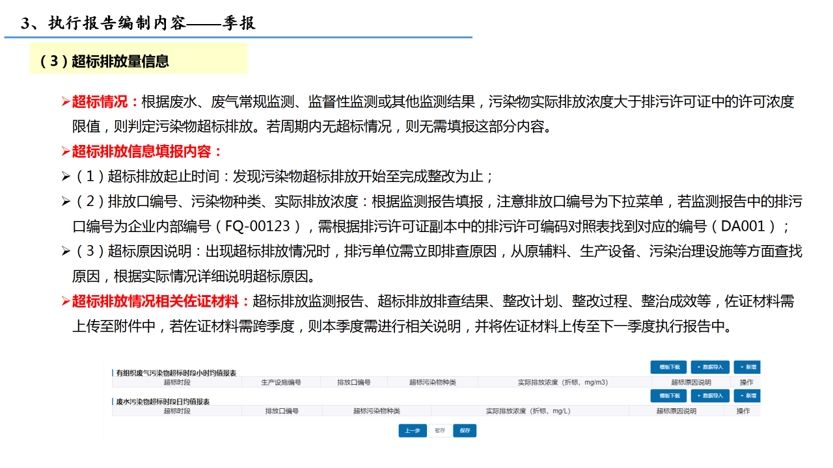
Task: Click the red 超标排放信息填报内容 heading
Action: [146, 151]
